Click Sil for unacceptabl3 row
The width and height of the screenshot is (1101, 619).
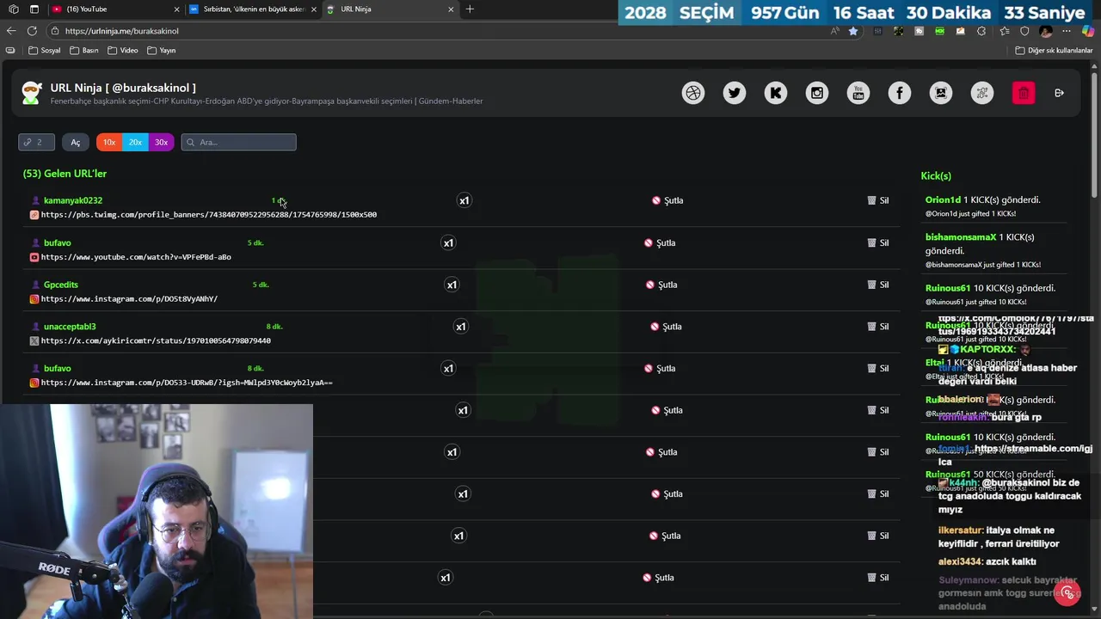pyautogui.click(x=878, y=327)
